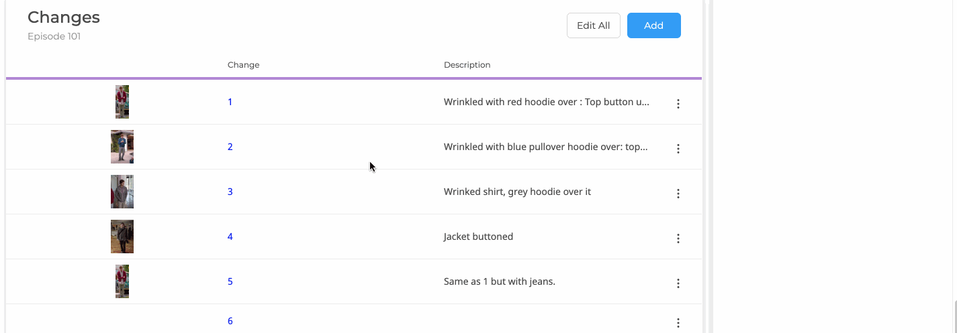The width and height of the screenshot is (957, 333).
Task: View the grey hoodie thumbnail
Action: click(x=122, y=192)
